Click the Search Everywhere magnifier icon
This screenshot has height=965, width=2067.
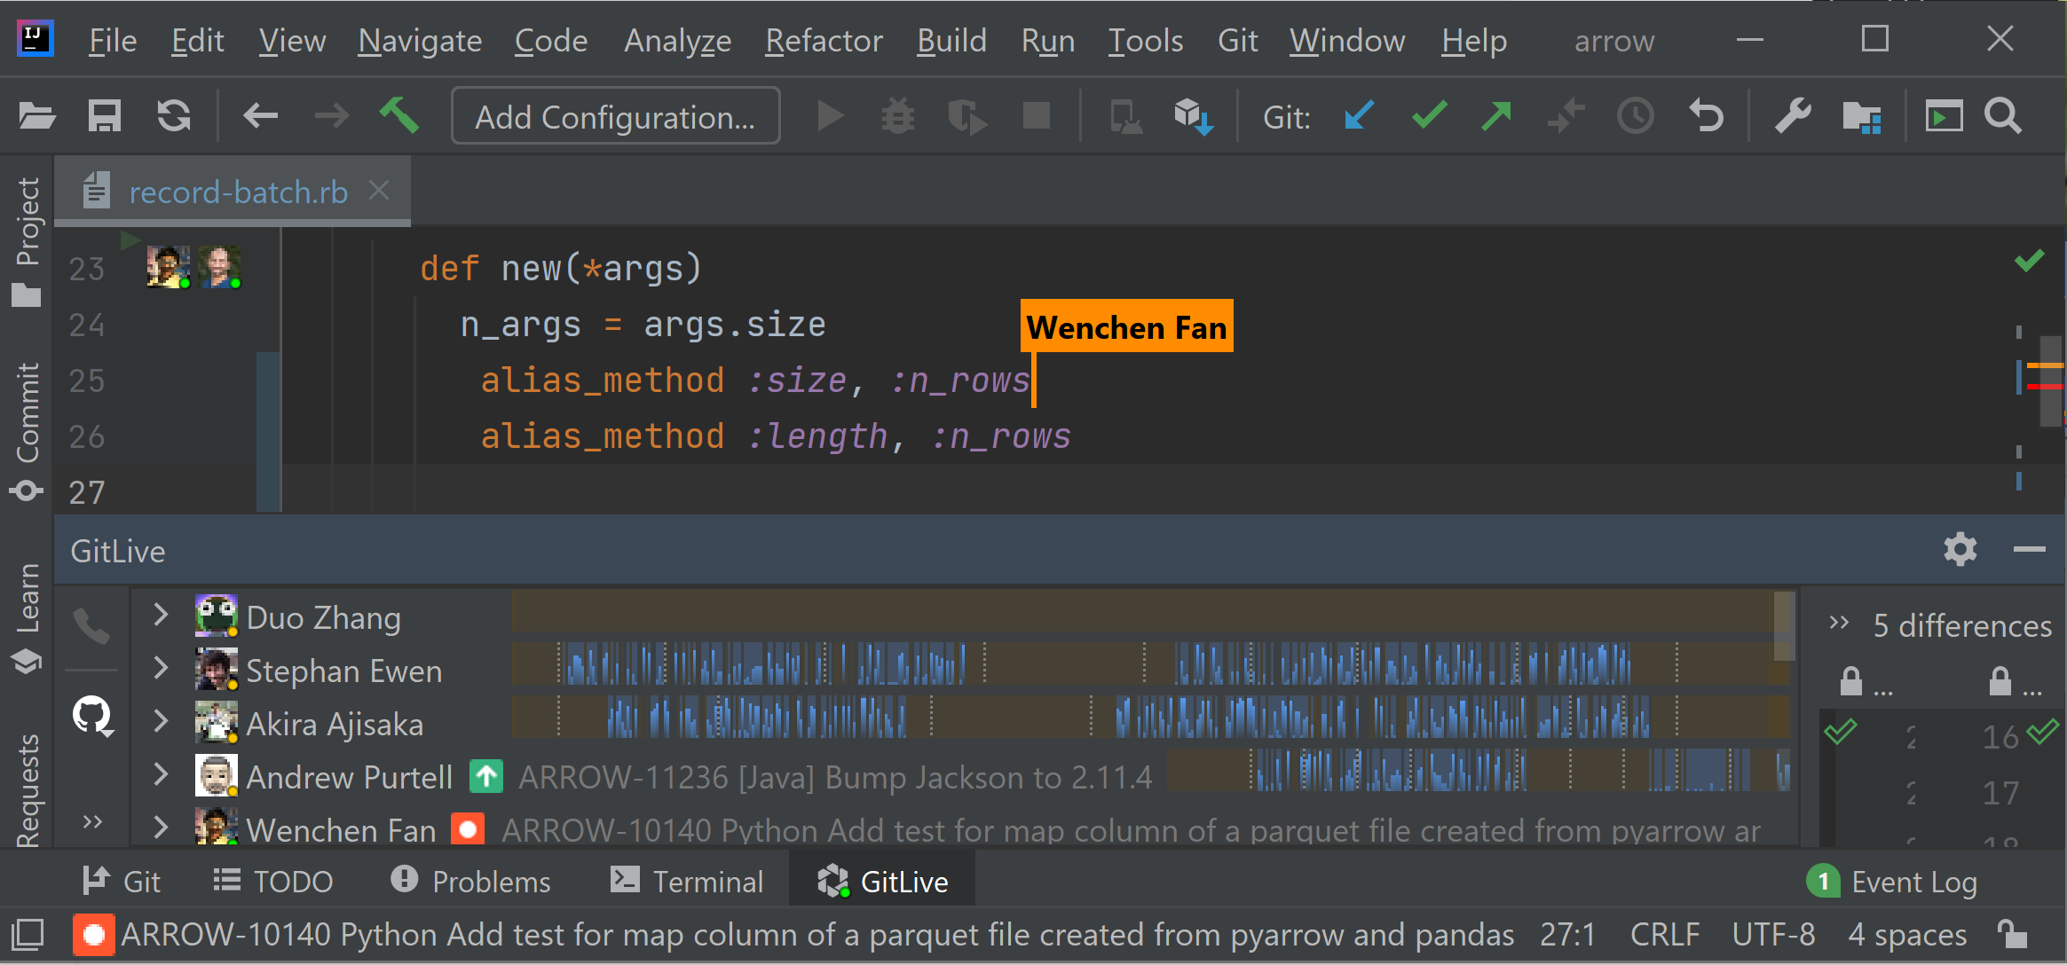(2004, 116)
